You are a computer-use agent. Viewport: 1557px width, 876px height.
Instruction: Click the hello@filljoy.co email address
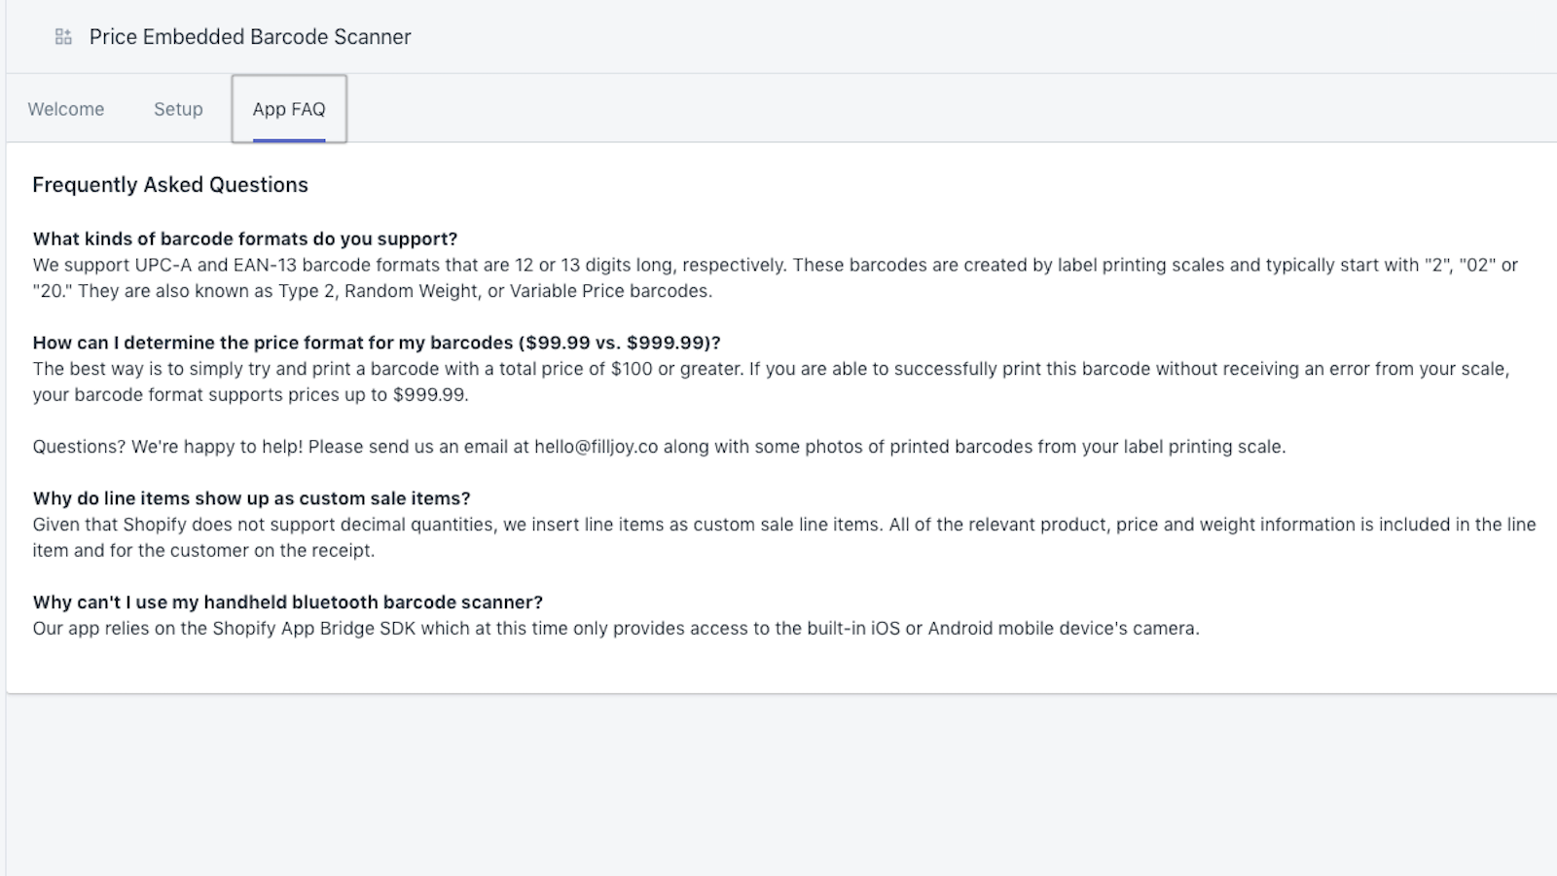tap(596, 447)
